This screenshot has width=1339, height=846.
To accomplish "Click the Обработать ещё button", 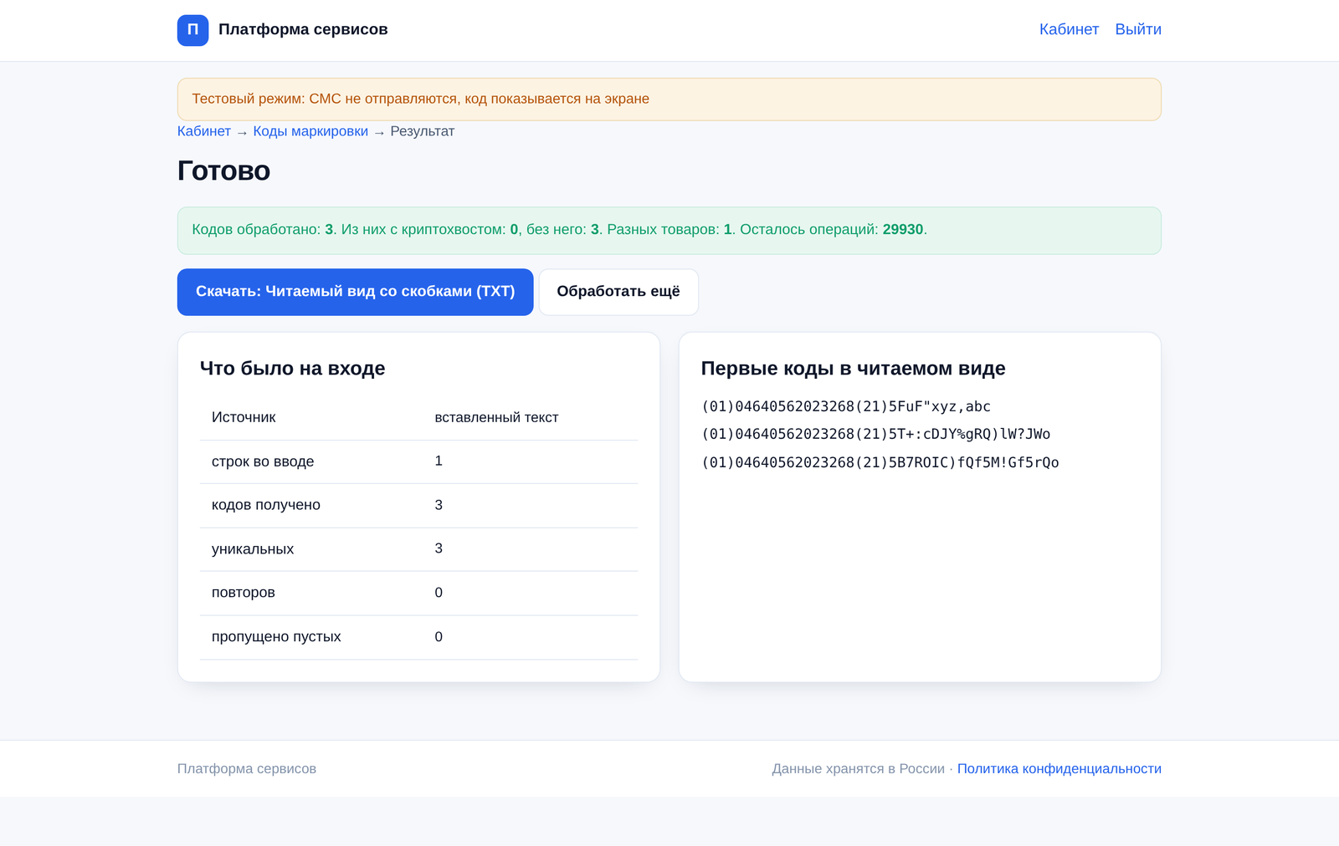I will click(x=618, y=292).
